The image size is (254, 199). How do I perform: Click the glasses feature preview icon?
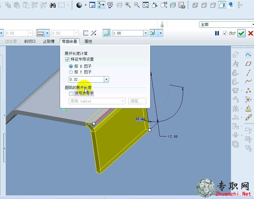pos(232,33)
